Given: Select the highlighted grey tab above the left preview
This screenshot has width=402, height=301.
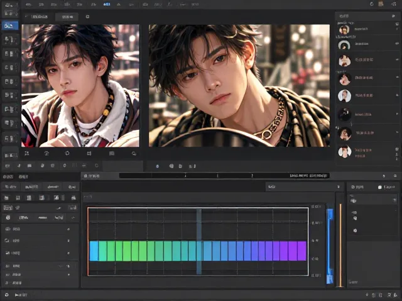Looking at the screenshot, I should point(67,17).
